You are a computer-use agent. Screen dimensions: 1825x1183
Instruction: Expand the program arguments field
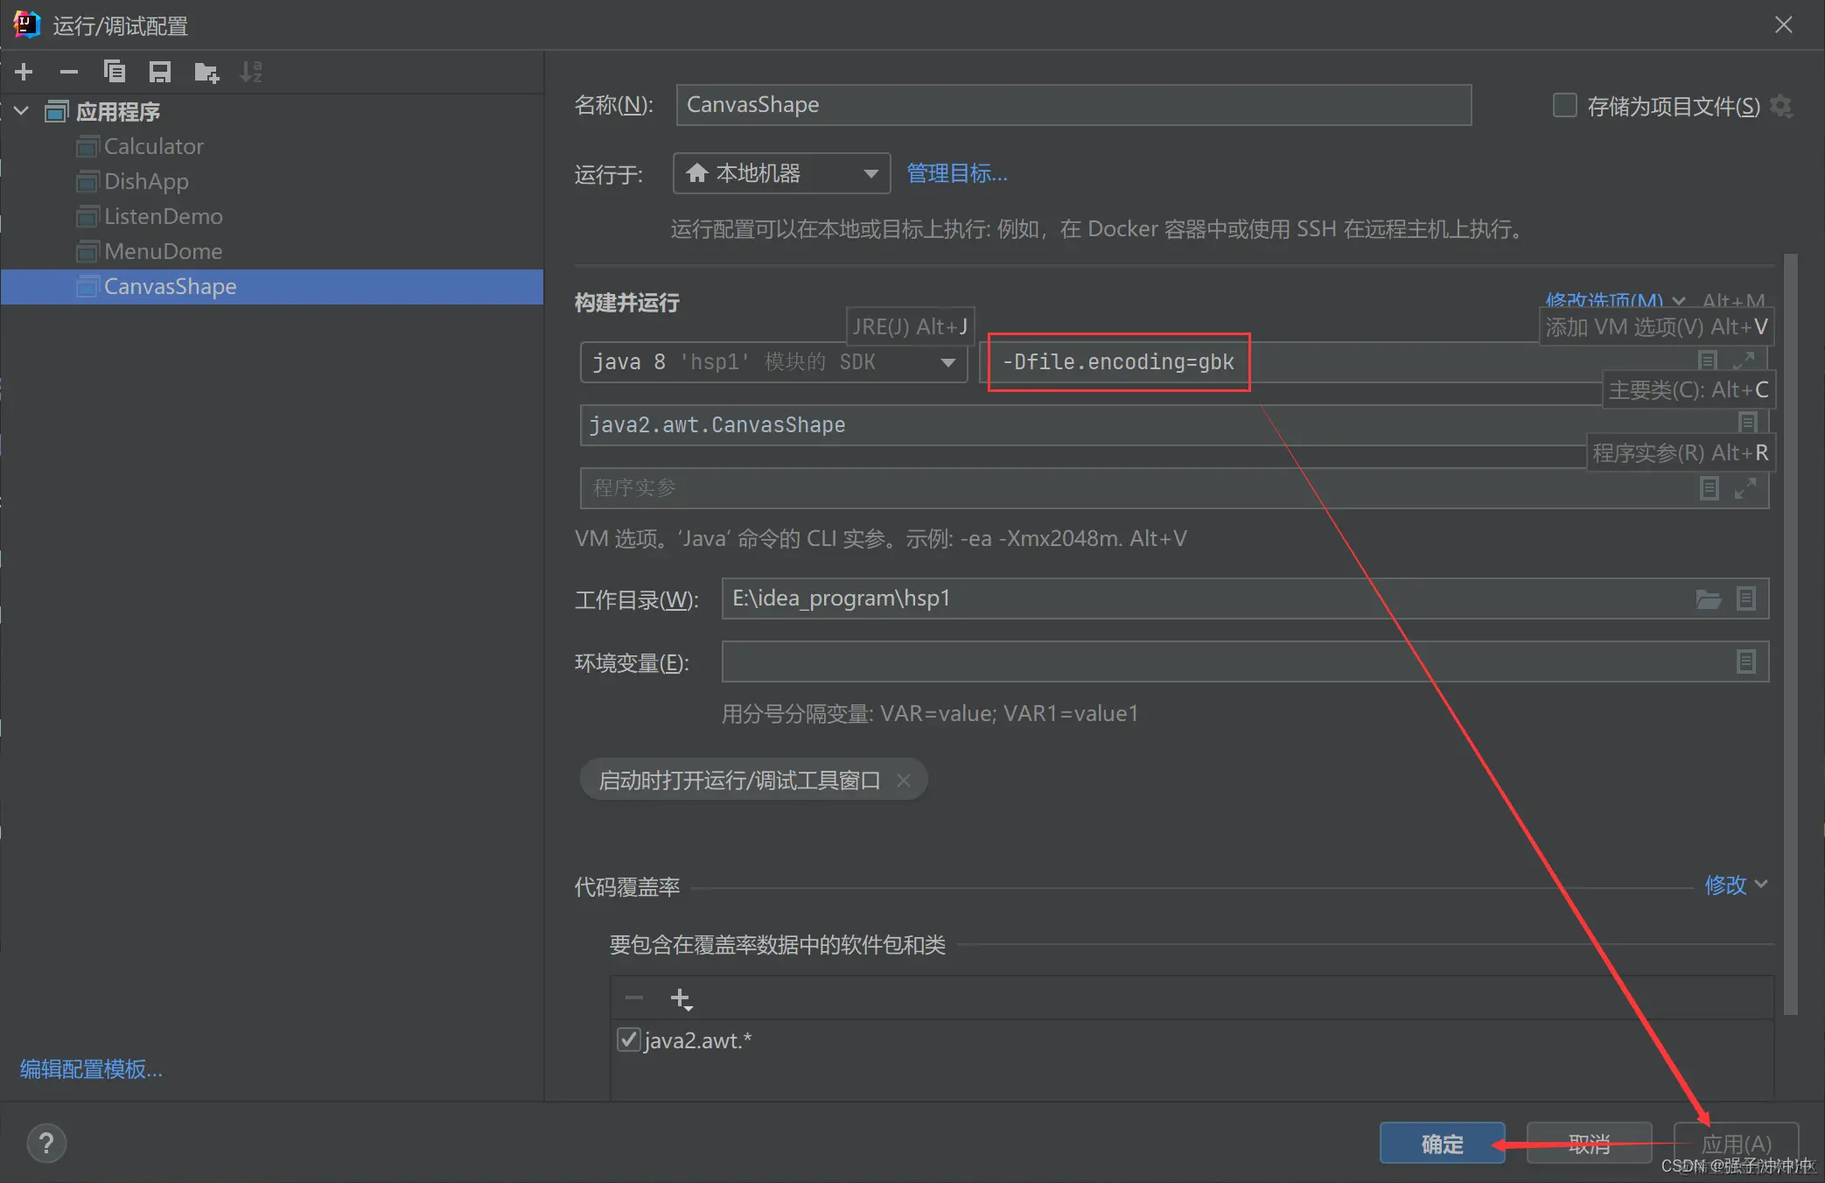[x=1745, y=488]
